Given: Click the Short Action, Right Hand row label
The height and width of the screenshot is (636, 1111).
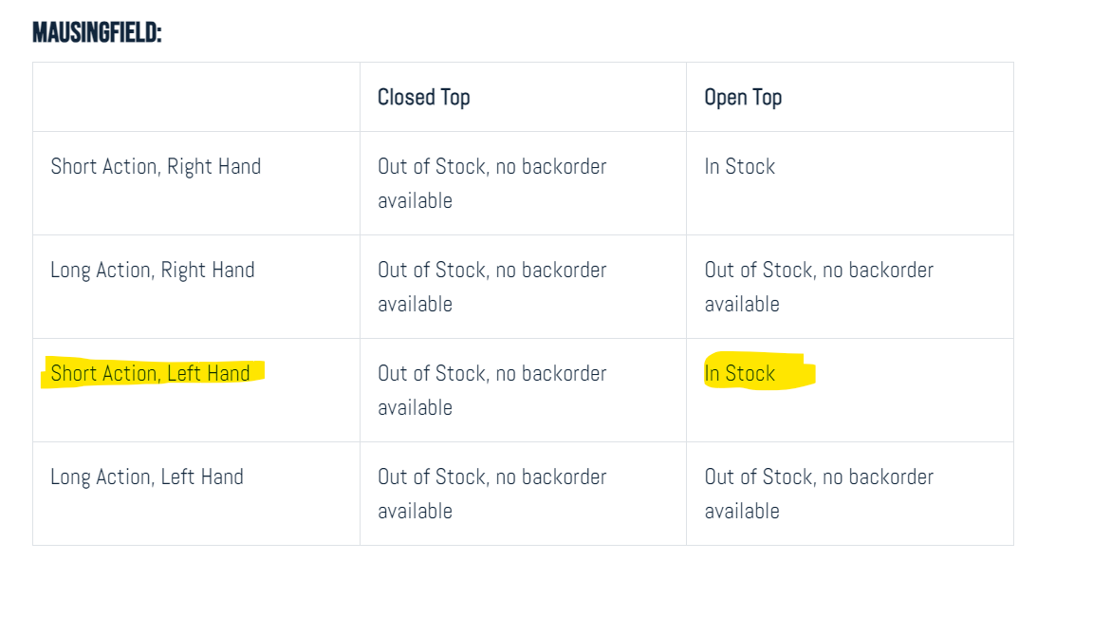Looking at the screenshot, I should (156, 167).
